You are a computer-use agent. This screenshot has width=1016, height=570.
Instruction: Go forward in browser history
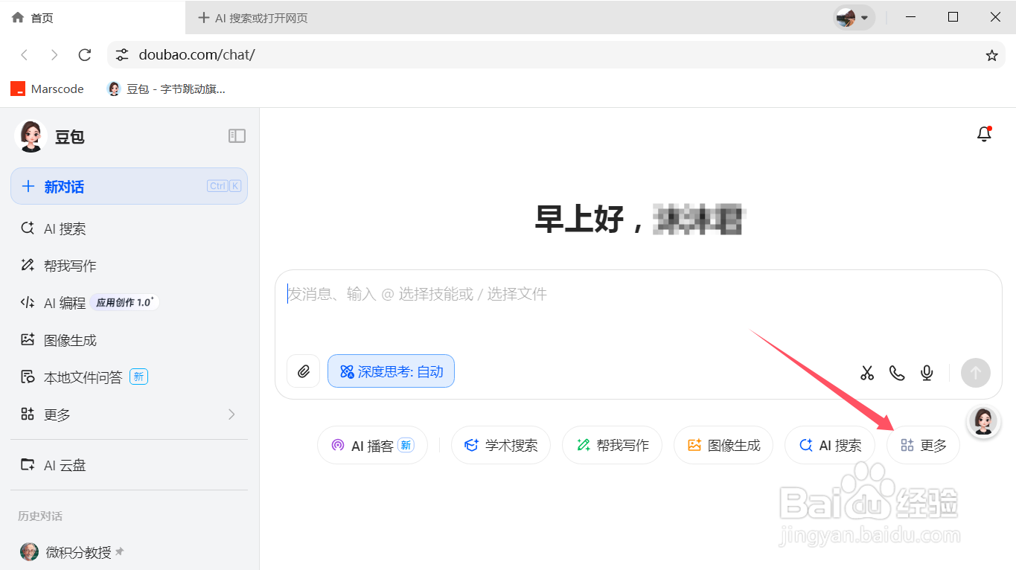tap(54, 55)
